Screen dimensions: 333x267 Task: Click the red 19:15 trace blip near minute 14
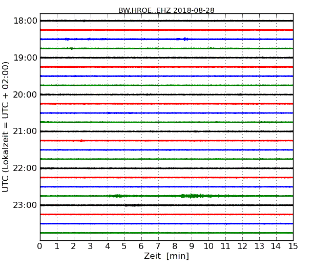275,67
